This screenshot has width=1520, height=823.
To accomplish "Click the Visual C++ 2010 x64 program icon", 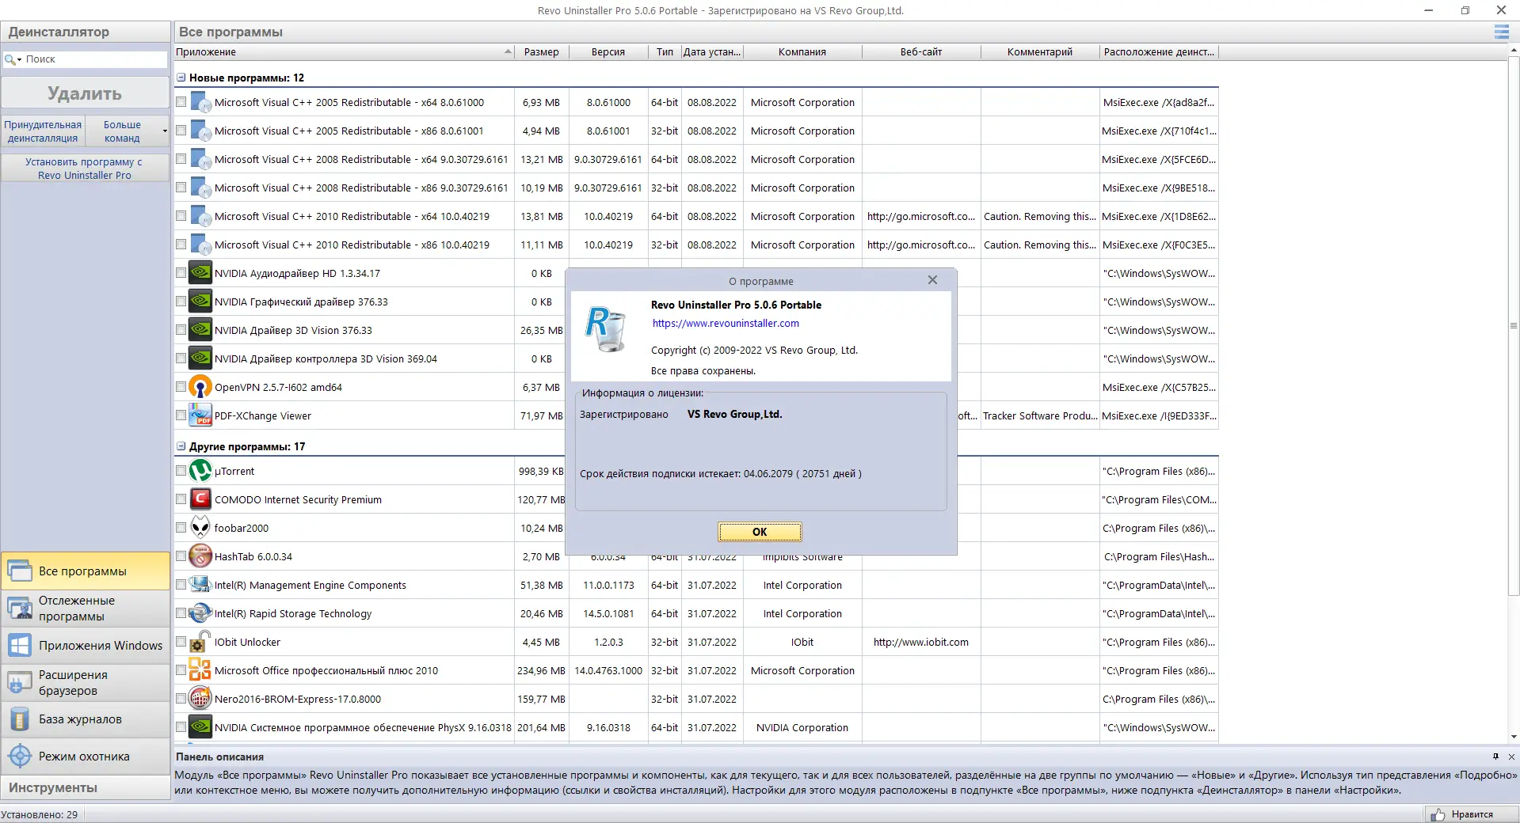I will point(200,216).
